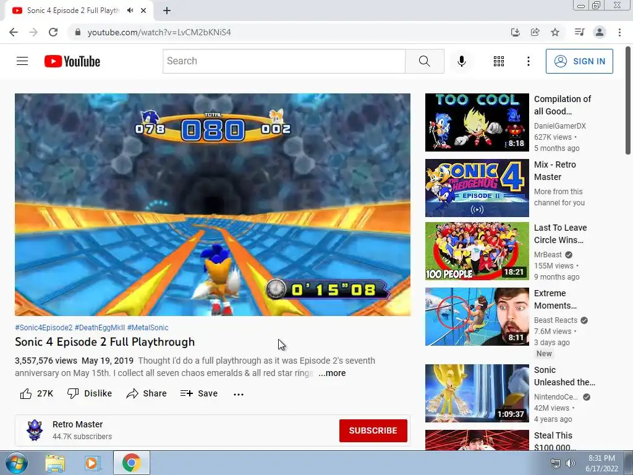
Task: Open 'Sonic Unleashed the...' video title
Action: [564, 376]
